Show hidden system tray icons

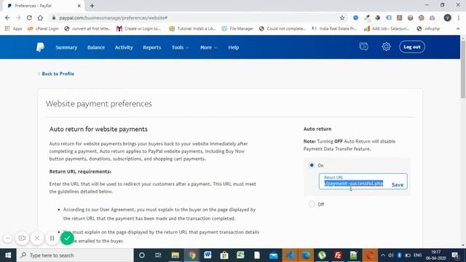coord(383,255)
